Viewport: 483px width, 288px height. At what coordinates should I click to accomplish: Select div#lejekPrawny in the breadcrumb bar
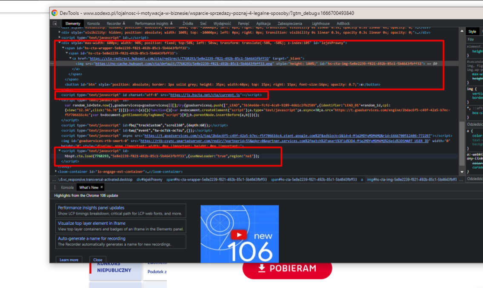(149, 180)
